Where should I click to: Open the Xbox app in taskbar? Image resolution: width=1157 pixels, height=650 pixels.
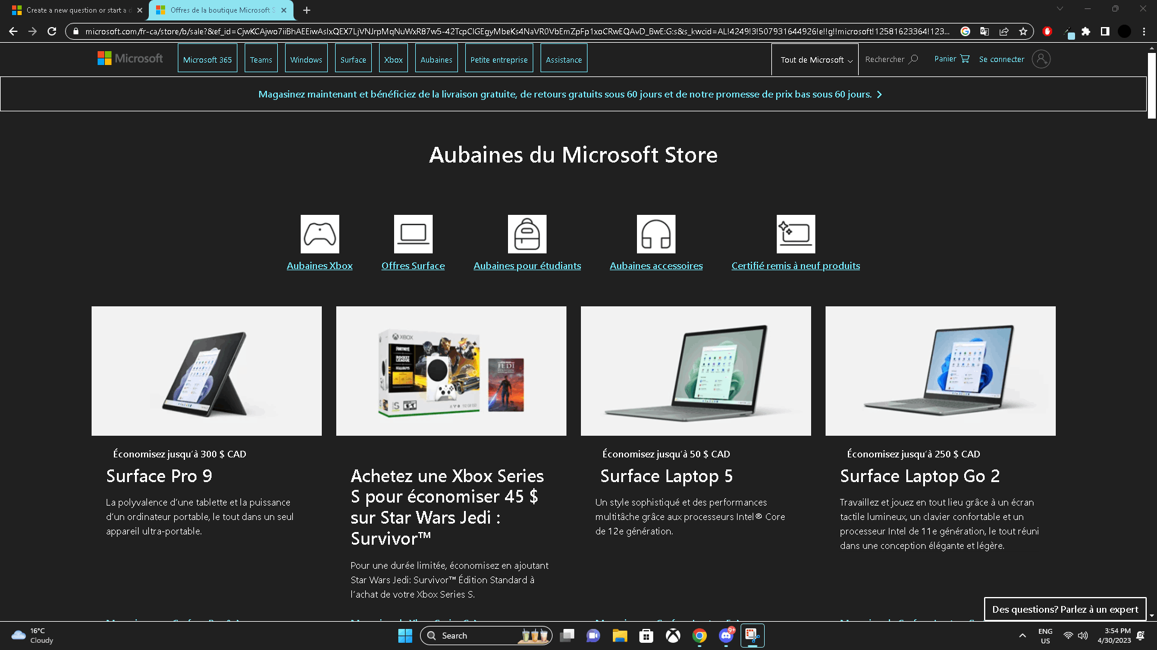pos(673,636)
